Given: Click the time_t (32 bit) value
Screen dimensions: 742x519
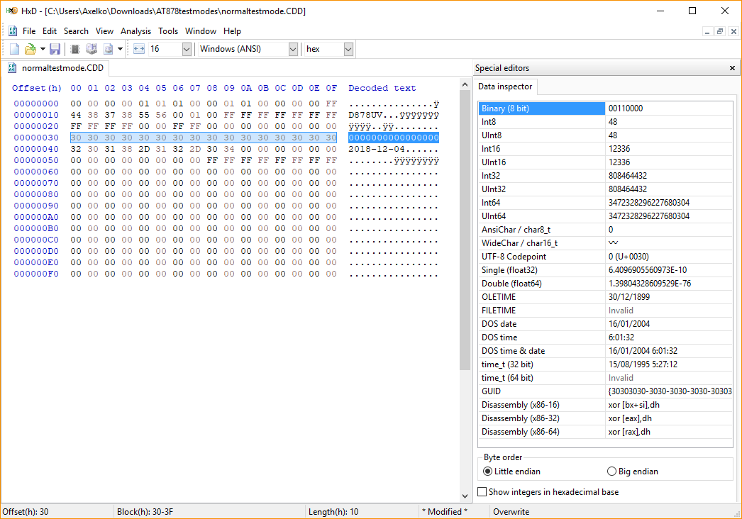Looking at the screenshot, I should tap(643, 364).
